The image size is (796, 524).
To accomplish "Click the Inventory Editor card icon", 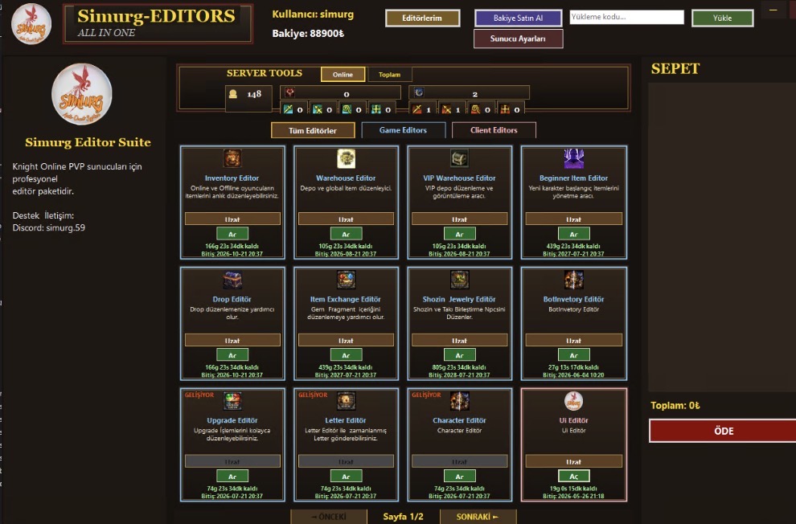I will click(232, 159).
